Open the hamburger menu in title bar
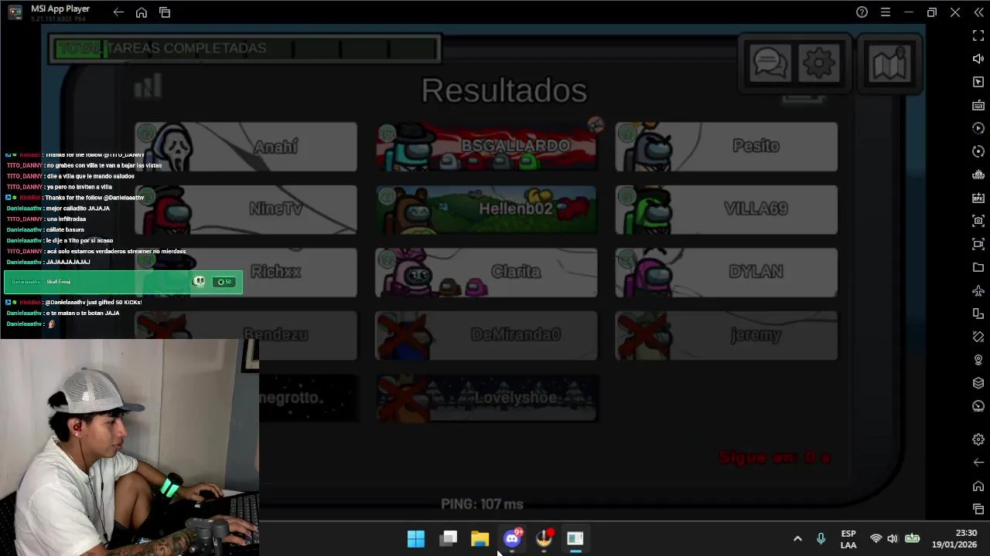 click(x=886, y=12)
